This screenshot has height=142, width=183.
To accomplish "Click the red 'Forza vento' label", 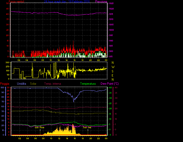I will tap(17, 2).
